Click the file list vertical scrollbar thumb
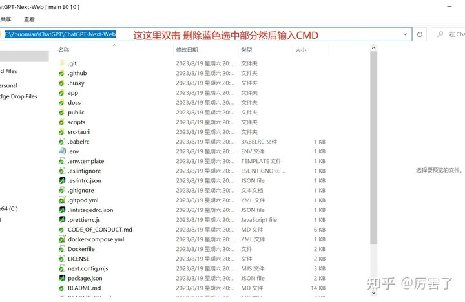465x302 pixels. tap(374, 147)
